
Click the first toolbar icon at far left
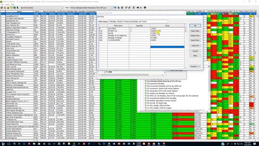[2, 8]
